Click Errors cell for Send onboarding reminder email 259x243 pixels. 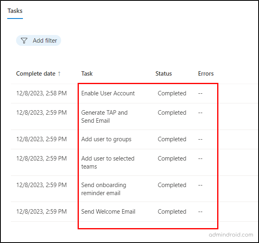(200, 185)
